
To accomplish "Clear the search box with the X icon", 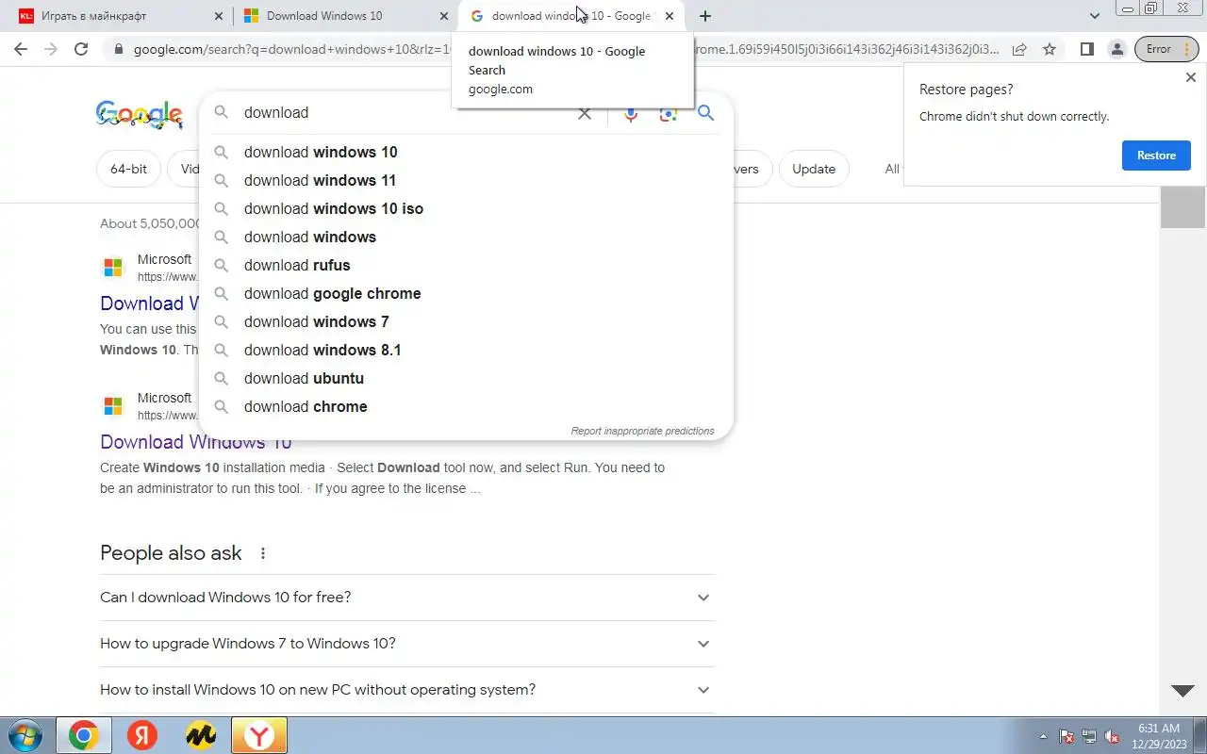I will [x=585, y=113].
